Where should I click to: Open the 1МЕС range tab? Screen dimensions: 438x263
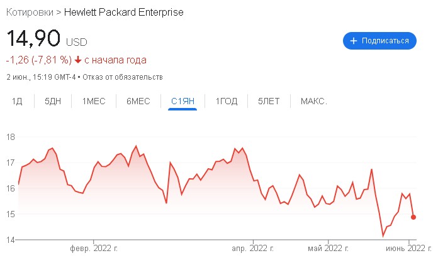click(x=94, y=101)
